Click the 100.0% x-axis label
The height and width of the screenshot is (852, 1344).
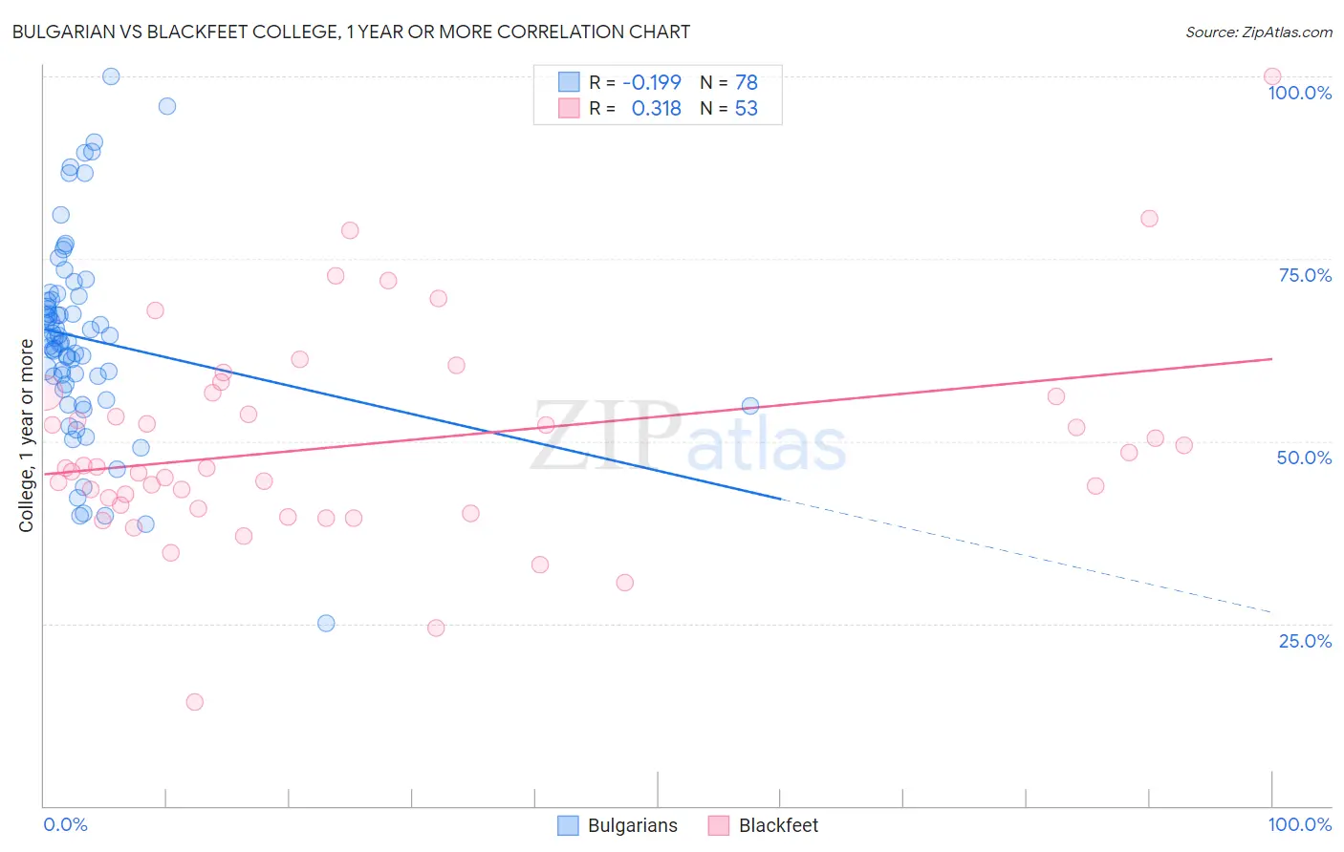[1300, 824]
